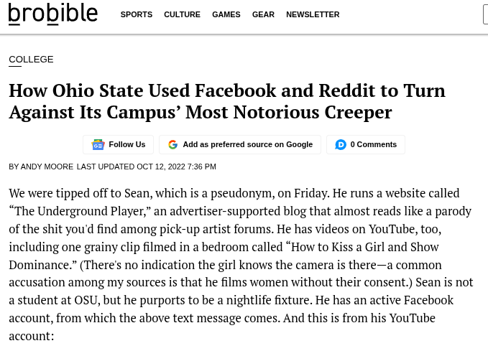
Task: Click the Google G logo icon
Action: (x=173, y=144)
